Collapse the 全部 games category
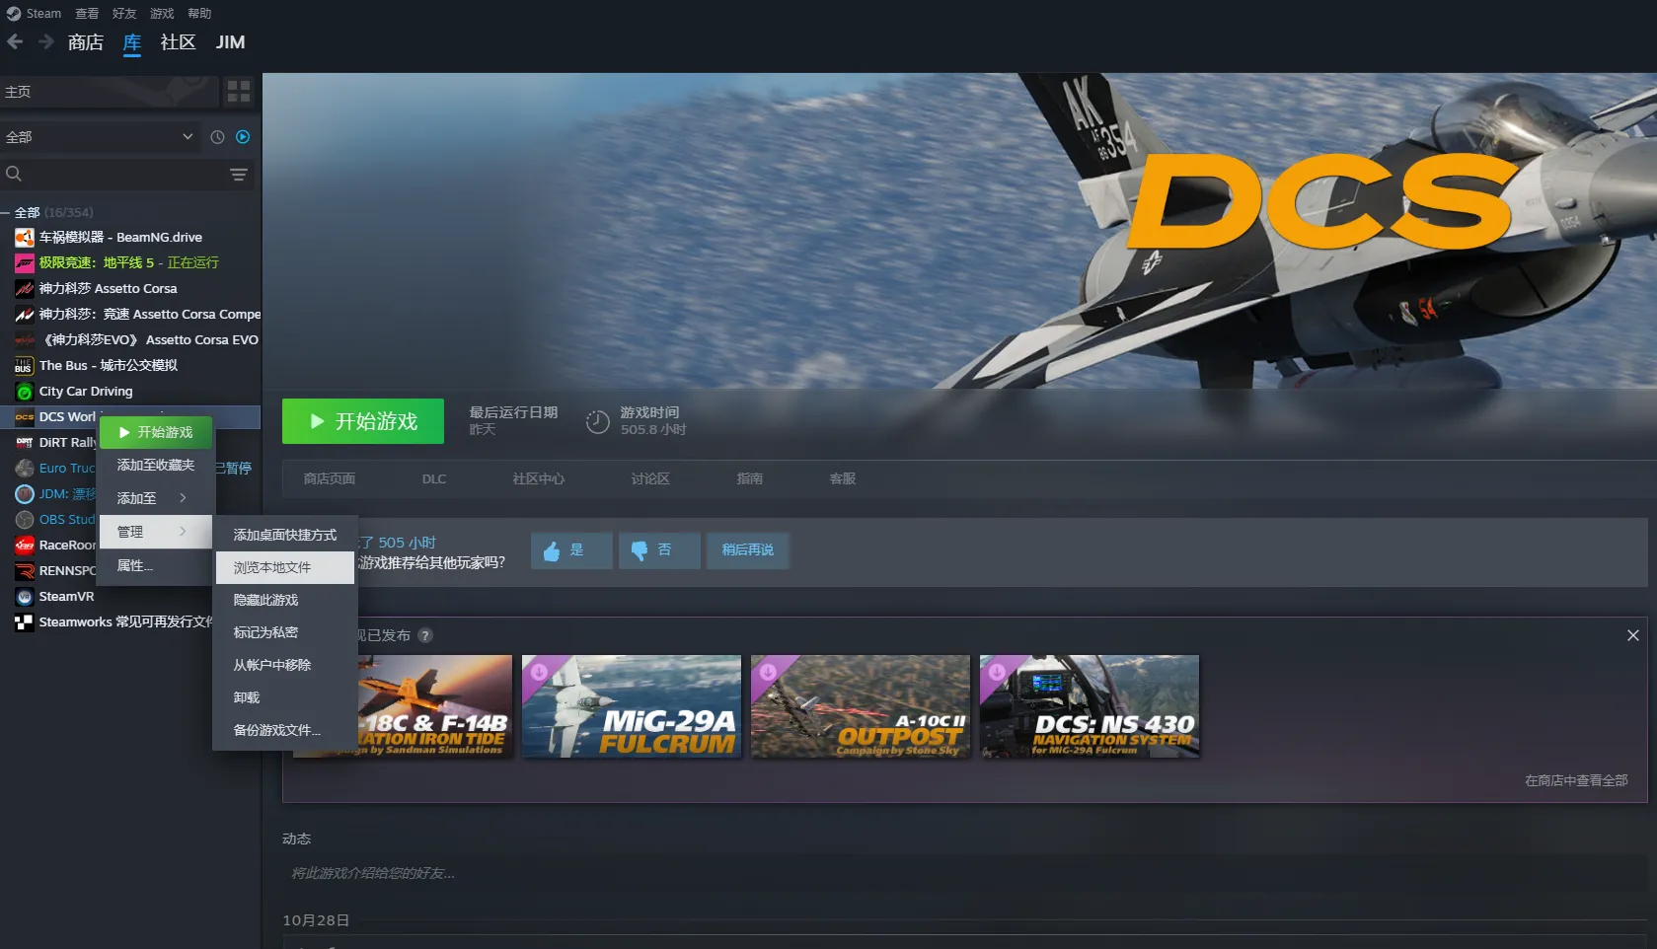Screen dimensions: 1657x949 [x=6, y=213]
